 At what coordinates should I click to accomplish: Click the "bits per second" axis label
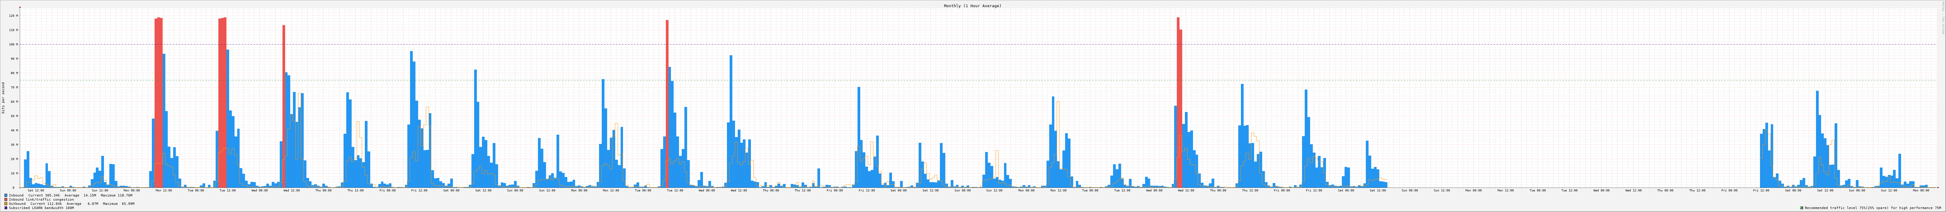[3, 98]
